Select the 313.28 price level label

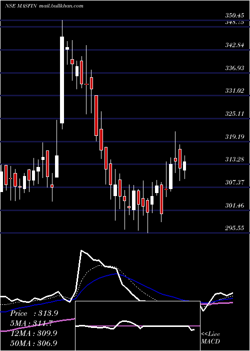coord(234,159)
